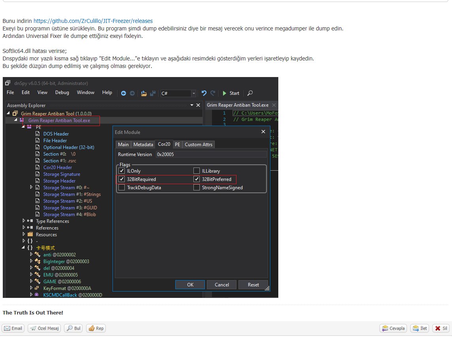Close the Assembly Explorer panel

[x=198, y=105]
